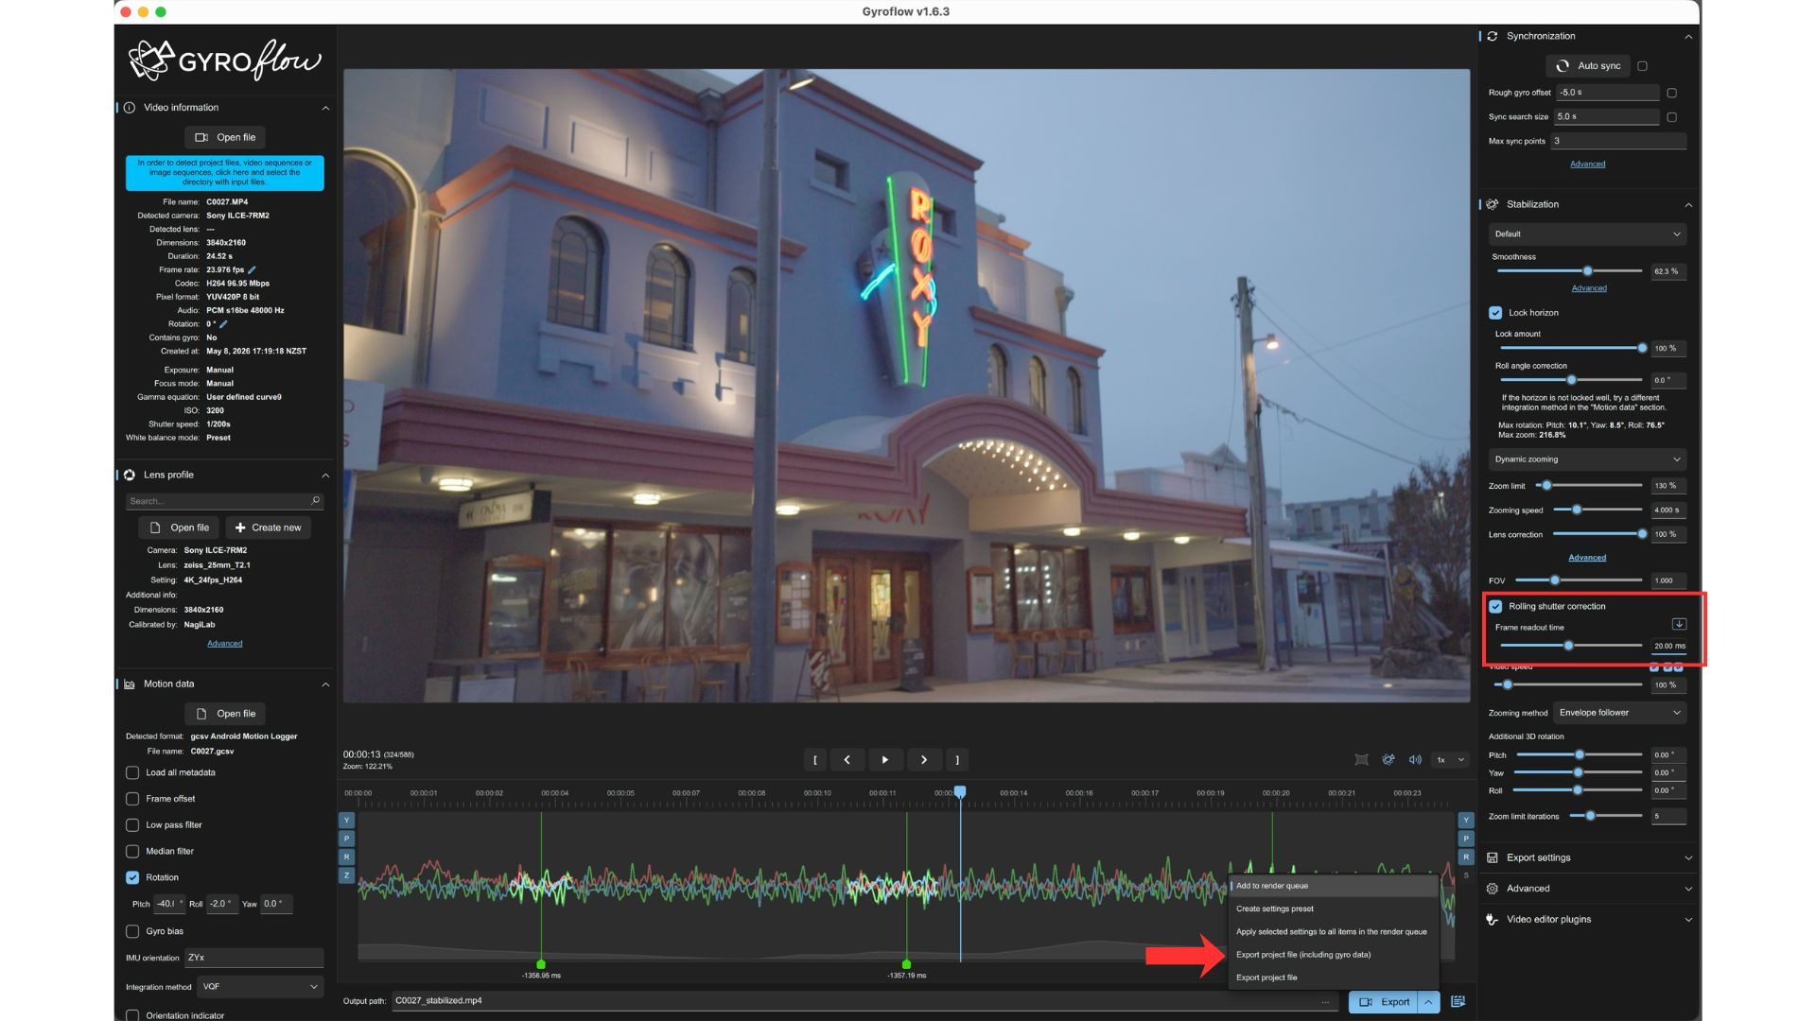Uncheck the Rotation checkbox in Motion data
This screenshot has width=1816, height=1021.
132,877
